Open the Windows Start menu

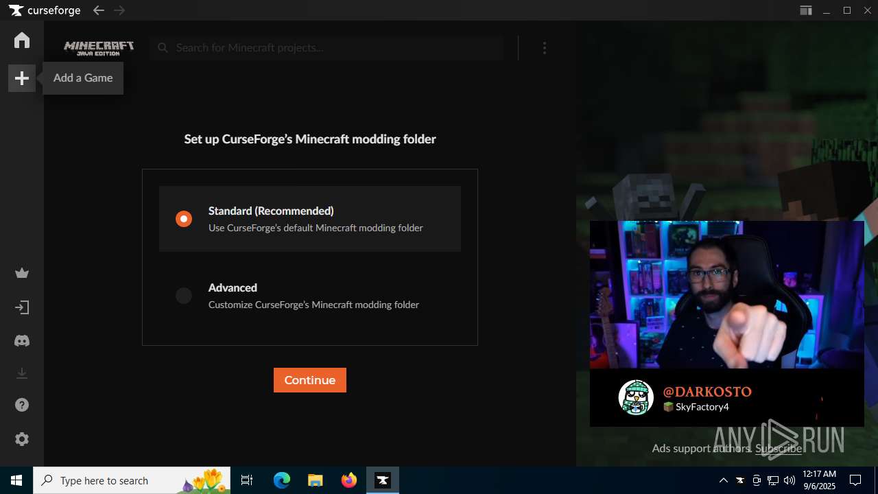16,480
